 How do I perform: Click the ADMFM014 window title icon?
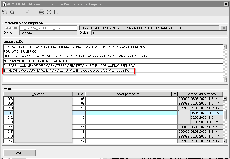(4, 4)
